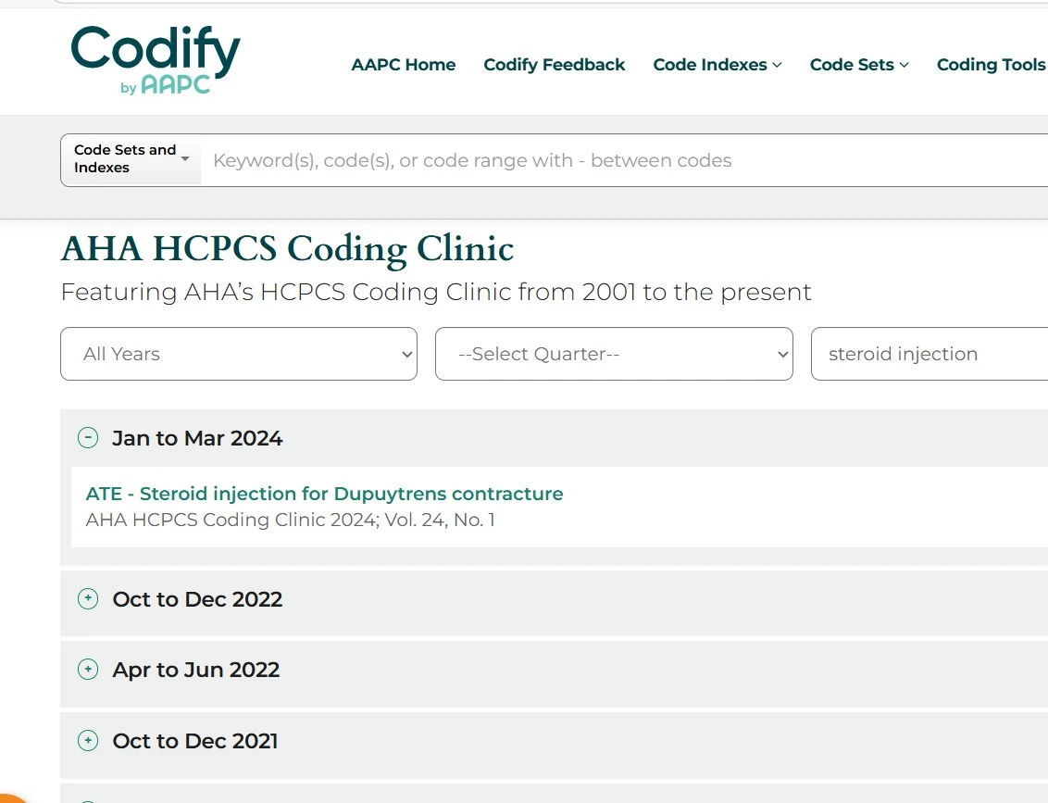The image size is (1048, 803).
Task: Click the chevron arrow beside Code Sets
Action: (905, 65)
